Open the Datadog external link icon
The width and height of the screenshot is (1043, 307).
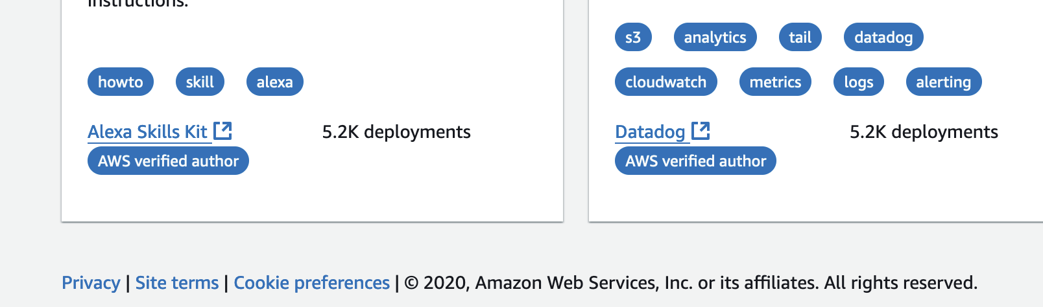point(701,131)
